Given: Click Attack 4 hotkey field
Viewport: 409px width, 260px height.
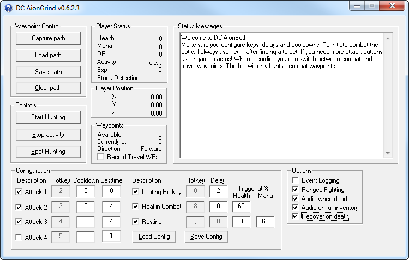Looking at the screenshot, I should pos(61,236).
